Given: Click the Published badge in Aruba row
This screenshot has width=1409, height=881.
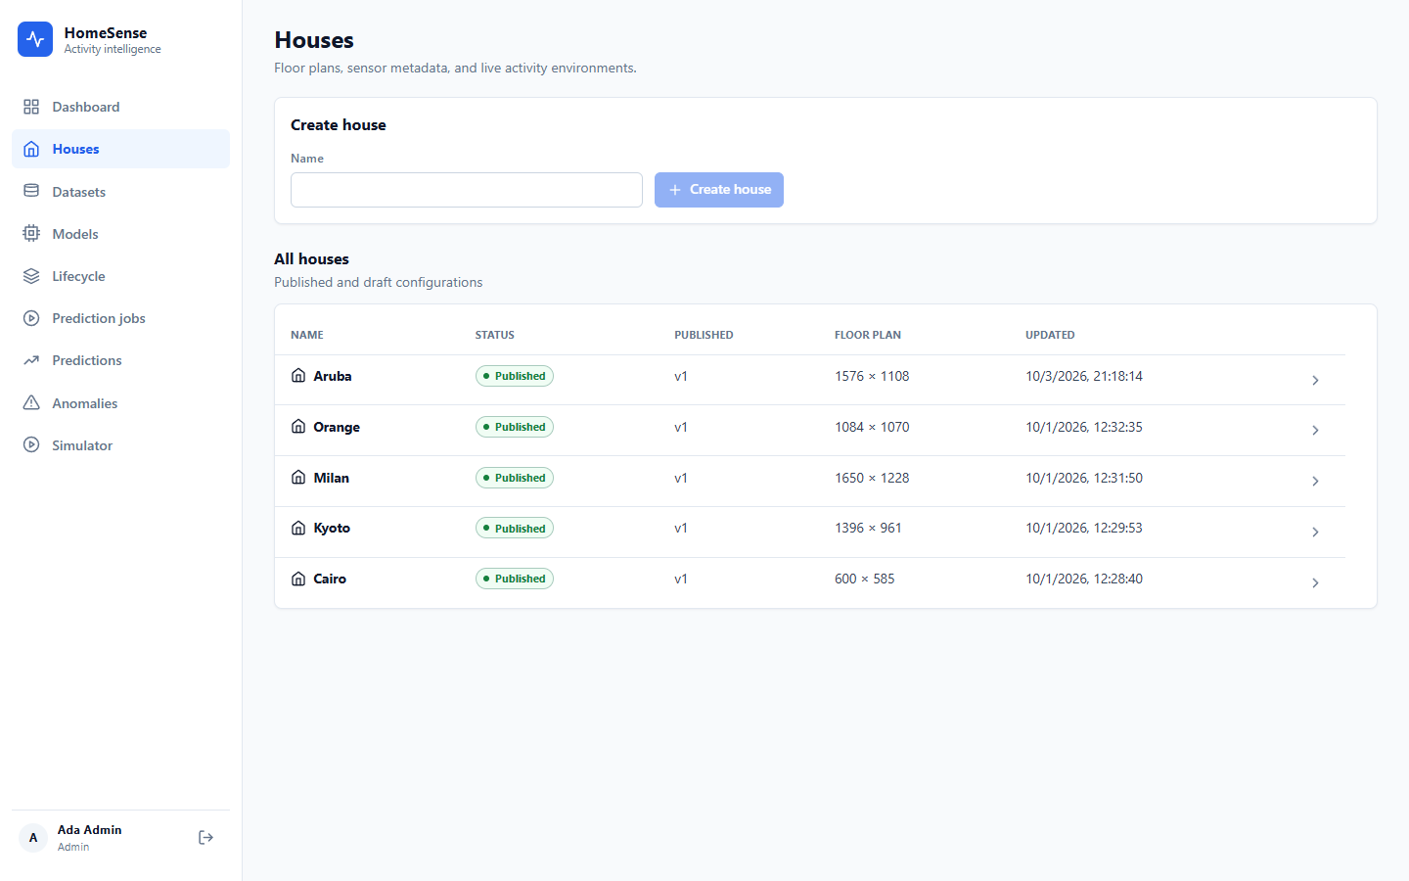Looking at the screenshot, I should pyautogui.click(x=515, y=376).
